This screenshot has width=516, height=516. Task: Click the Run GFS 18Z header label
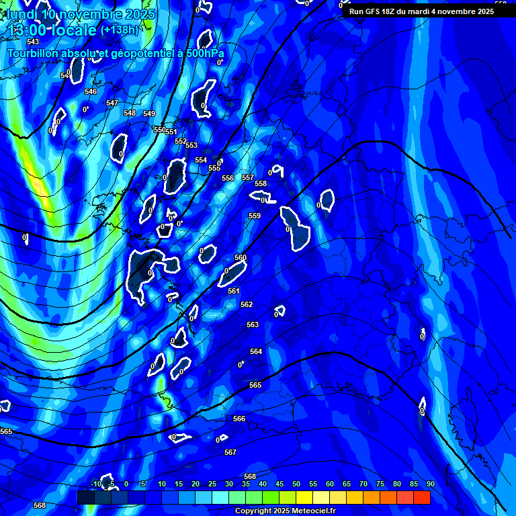click(x=421, y=11)
